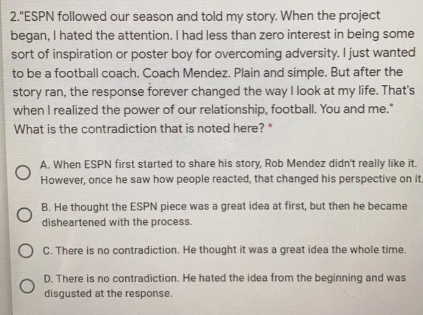
Task: Click the question 'What is the contradiction that is noted here?'
Action: click(139, 128)
